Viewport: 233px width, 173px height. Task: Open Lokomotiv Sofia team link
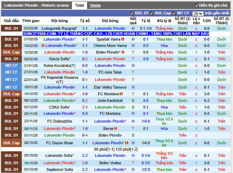pos(59,155)
